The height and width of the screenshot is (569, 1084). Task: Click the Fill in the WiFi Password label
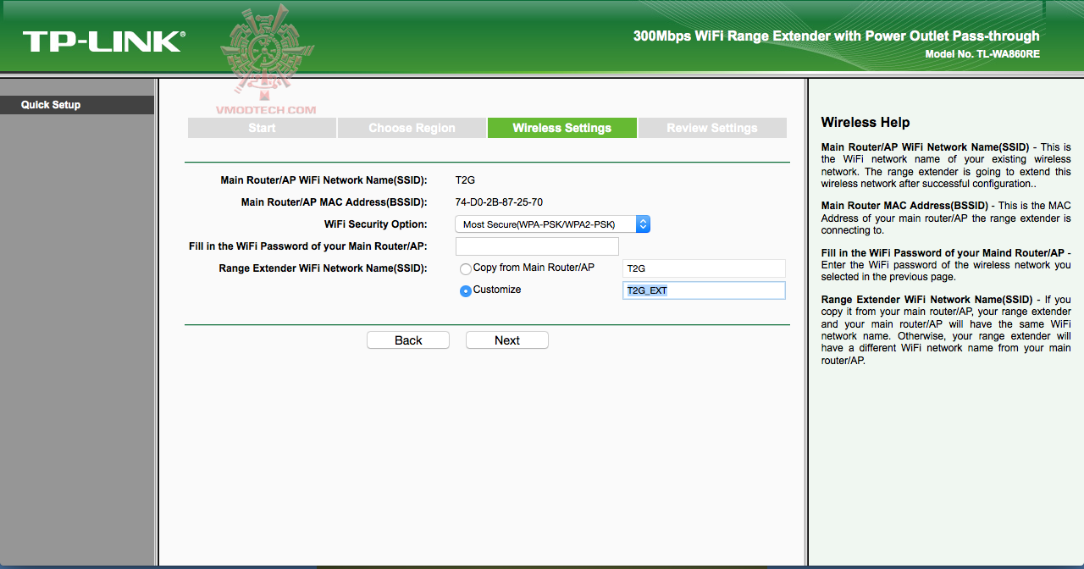(308, 246)
